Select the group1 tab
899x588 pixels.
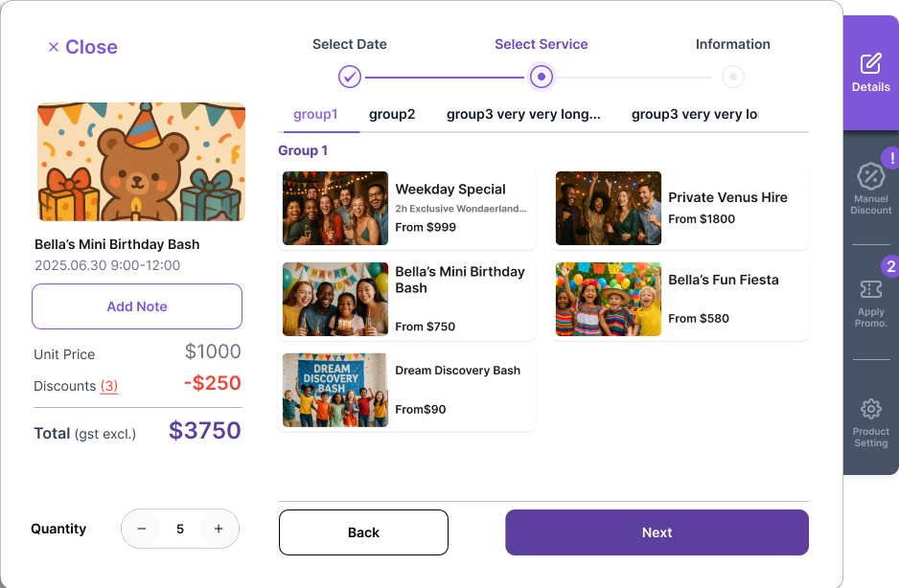click(315, 114)
